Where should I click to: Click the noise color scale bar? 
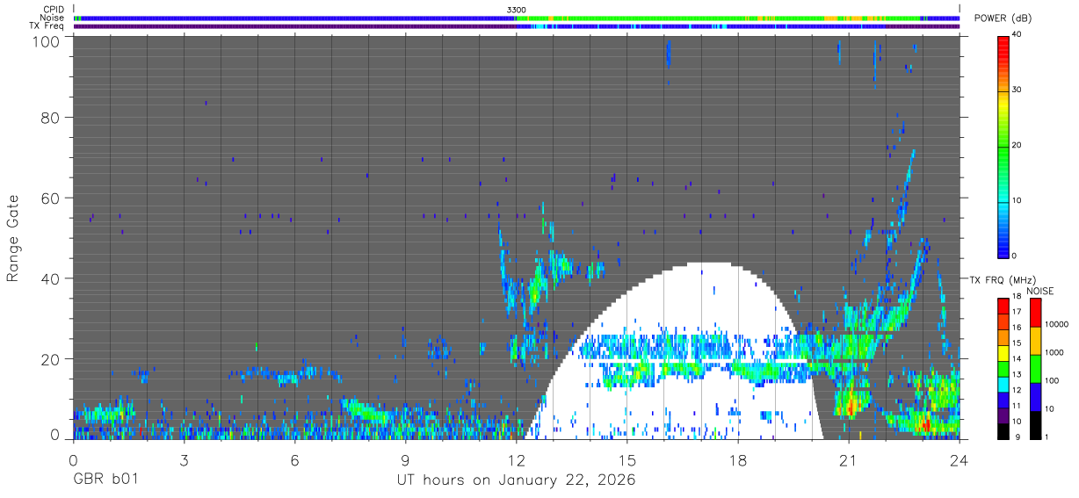coord(1035,368)
